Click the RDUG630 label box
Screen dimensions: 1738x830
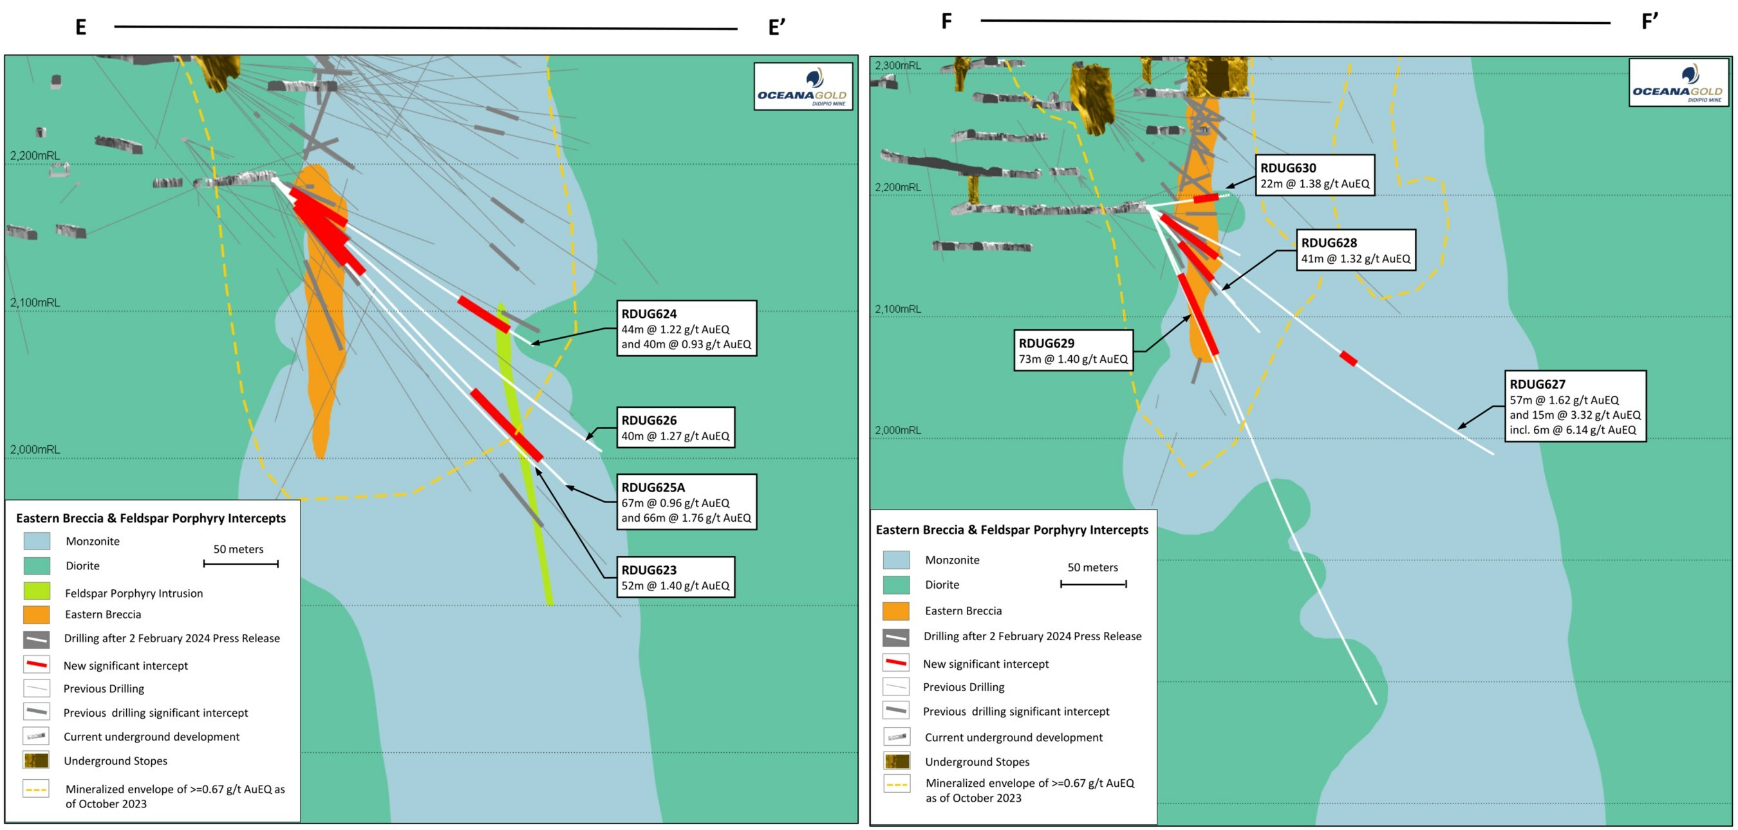[1314, 175]
